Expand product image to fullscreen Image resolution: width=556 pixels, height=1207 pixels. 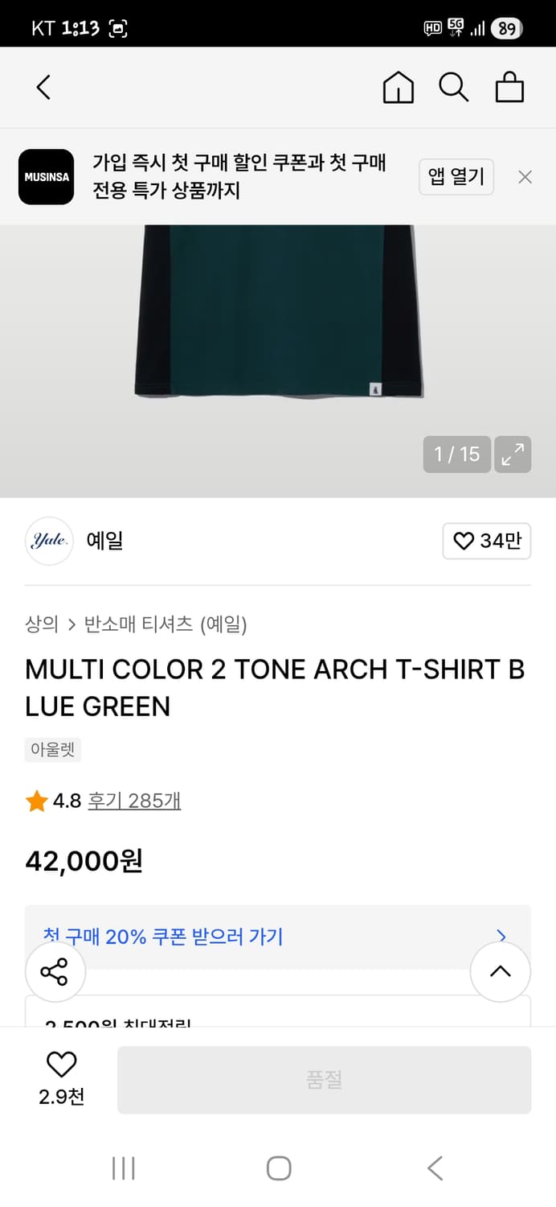point(513,454)
